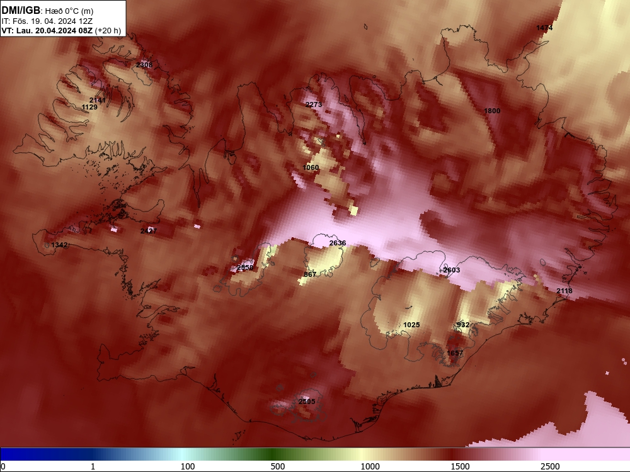The width and height of the screenshot is (630, 472).
Task: Click the map value label 1129
Action: [89, 107]
